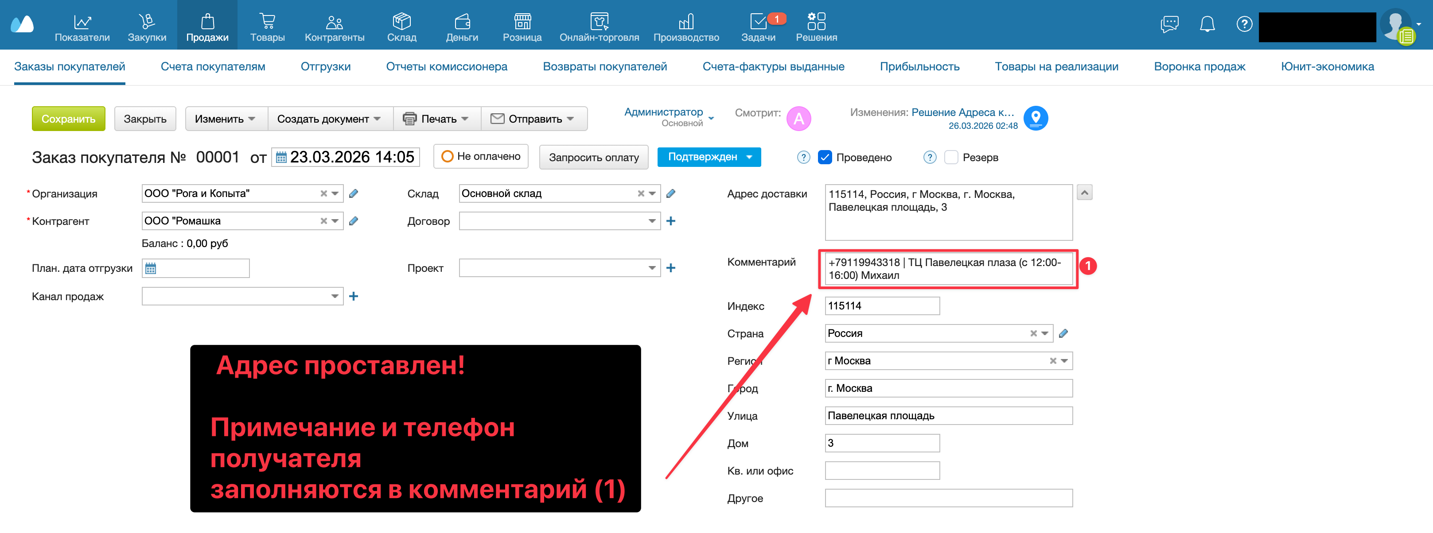Uncheck the Проведено checkbox
1433x533 pixels.
pyautogui.click(x=825, y=157)
